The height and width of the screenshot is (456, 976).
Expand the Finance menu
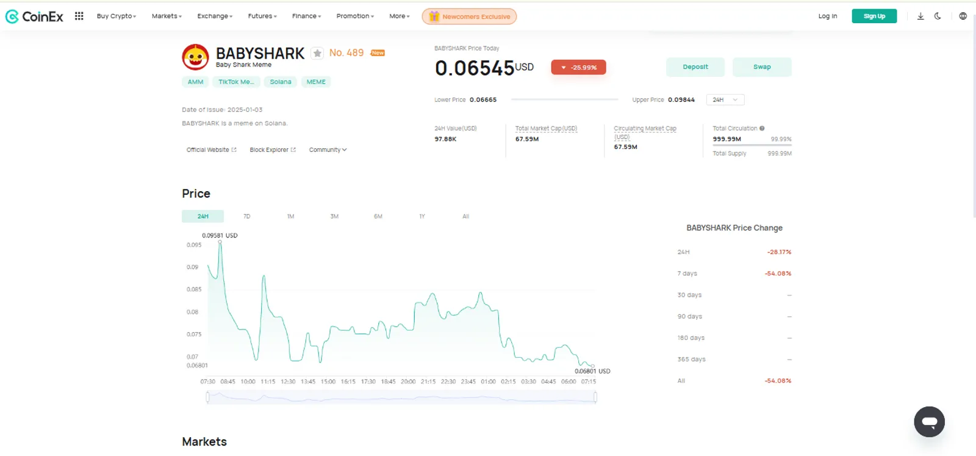click(306, 16)
